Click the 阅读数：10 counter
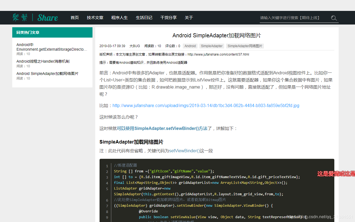 153,46
